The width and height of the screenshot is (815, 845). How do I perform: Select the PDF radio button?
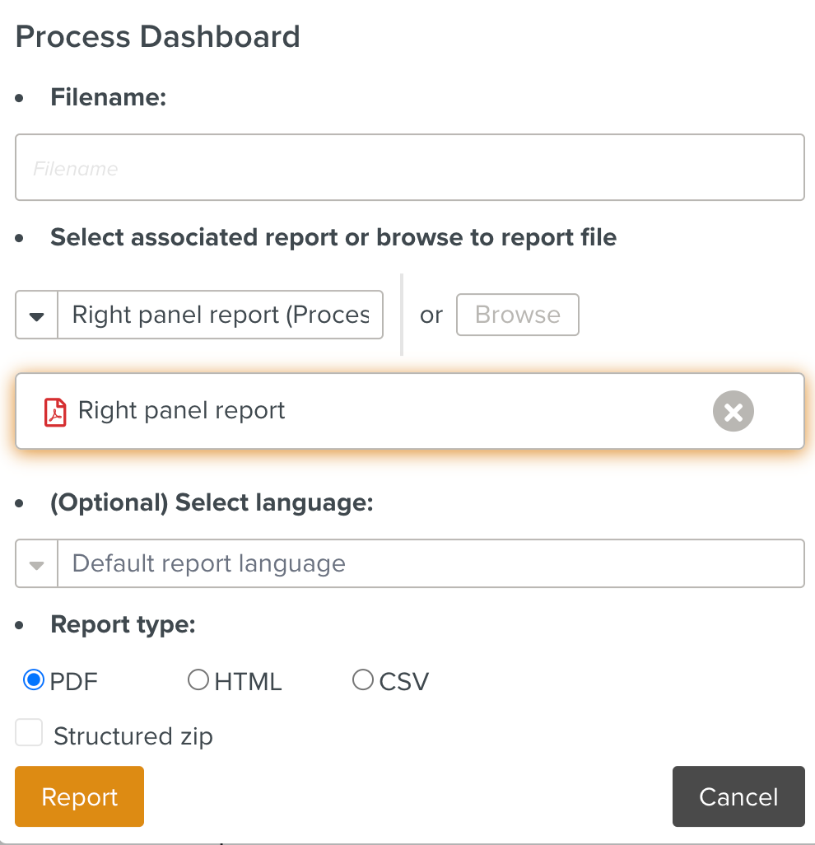(x=34, y=680)
